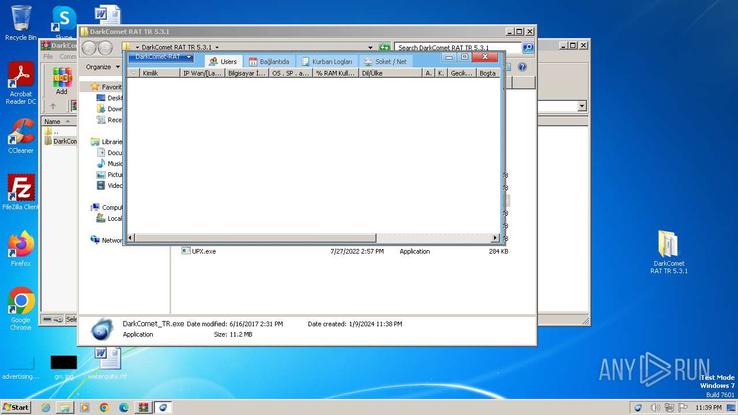738x415 pixels.
Task: Select Network in the navigation pane
Action: pos(107,240)
